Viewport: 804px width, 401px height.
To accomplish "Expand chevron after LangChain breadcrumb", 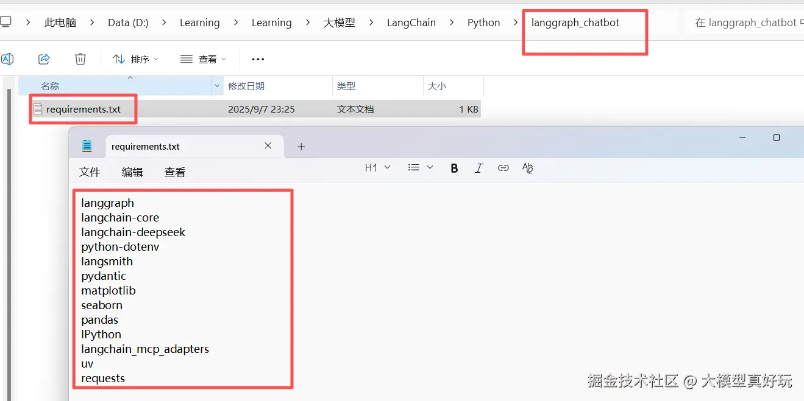I will coord(452,23).
